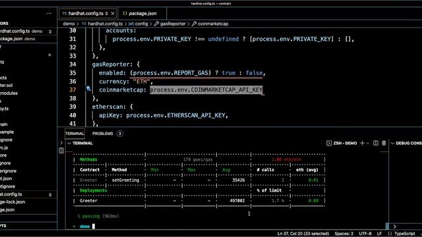Image resolution: width=422 pixels, height=237 pixels.
Task: Switch to the PROBLEMS panel tab
Action: tap(103, 134)
